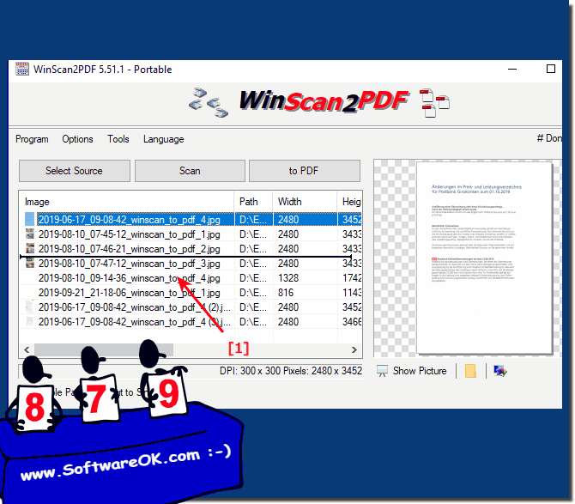Click the Select Source button

pos(75,171)
